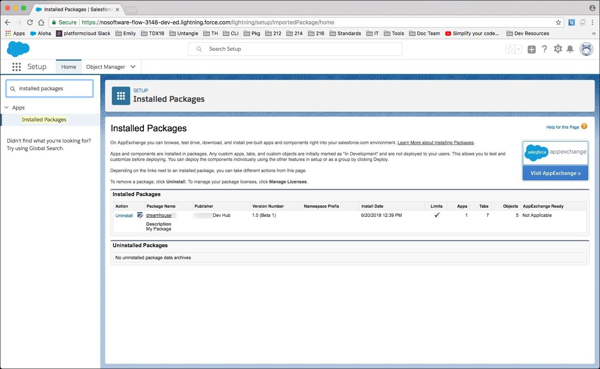600x369 pixels.
Task: Click the Publisher column header
Action: 204,206
